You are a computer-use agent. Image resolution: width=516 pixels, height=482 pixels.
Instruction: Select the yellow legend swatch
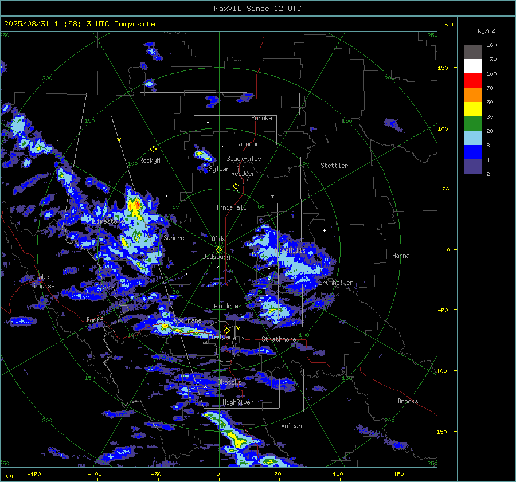472,109
